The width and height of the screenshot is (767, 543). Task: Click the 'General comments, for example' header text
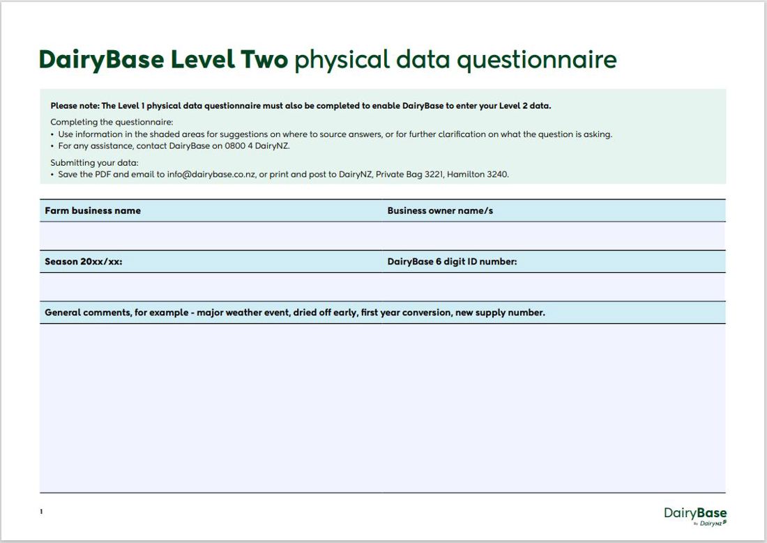coord(295,312)
